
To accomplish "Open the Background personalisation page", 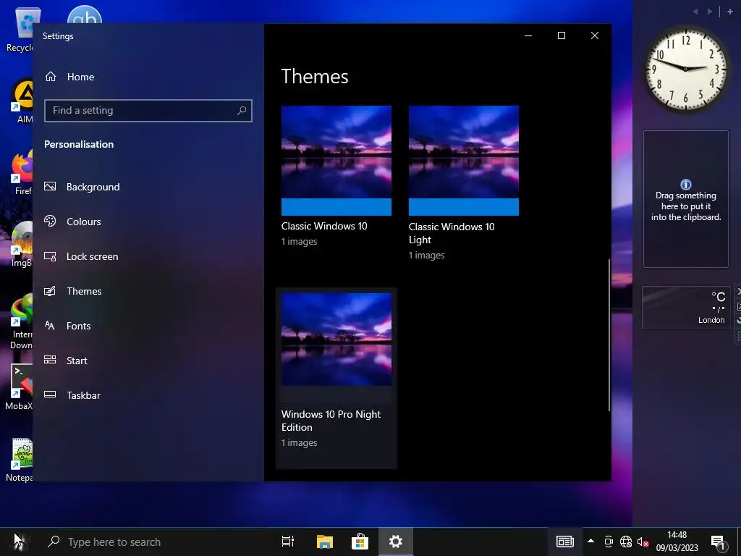I will click(82, 187).
